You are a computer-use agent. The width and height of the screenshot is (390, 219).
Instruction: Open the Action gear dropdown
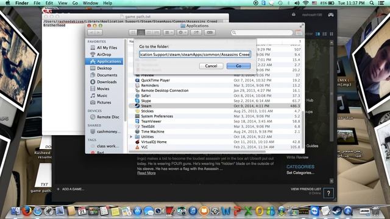(182, 32)
